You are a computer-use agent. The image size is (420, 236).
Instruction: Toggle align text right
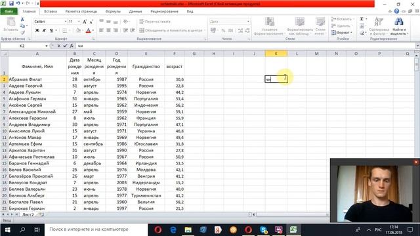tap(115, 30)
